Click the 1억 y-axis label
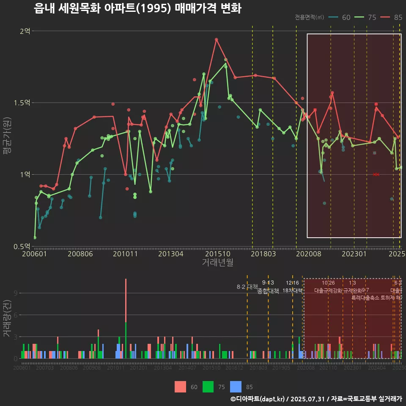Screen dimensions: 406x406 click(x=25, y=175)
